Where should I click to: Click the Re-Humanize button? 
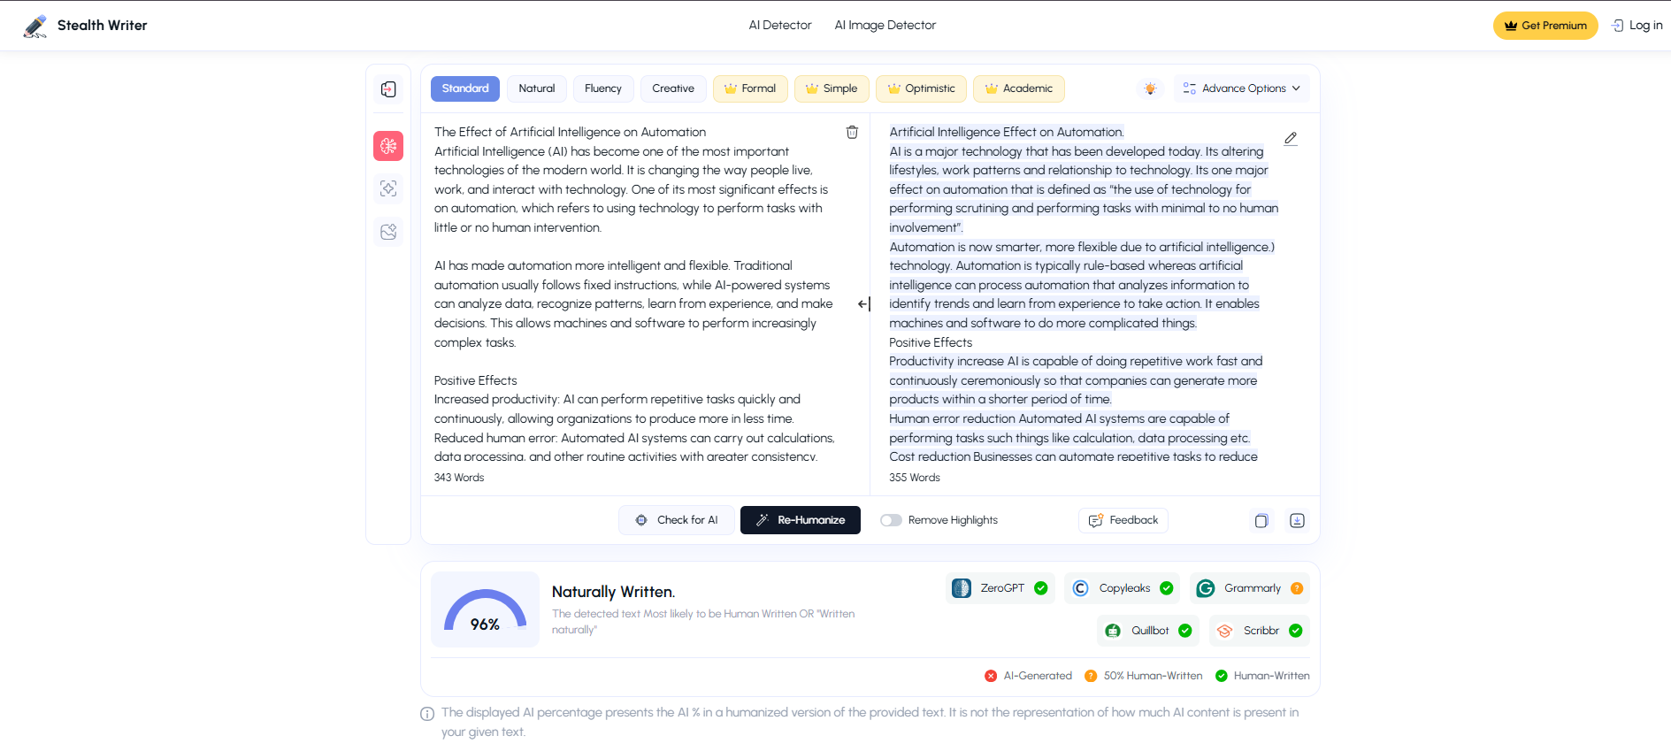click(800, 520)
